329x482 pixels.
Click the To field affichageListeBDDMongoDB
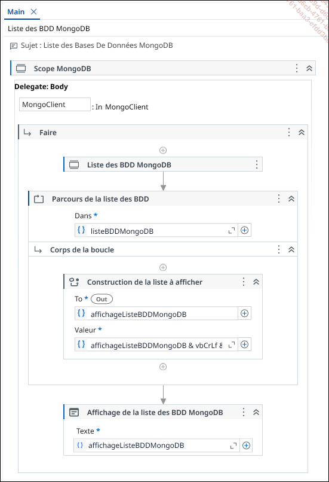pyautogui.click(x=156, y=313)
